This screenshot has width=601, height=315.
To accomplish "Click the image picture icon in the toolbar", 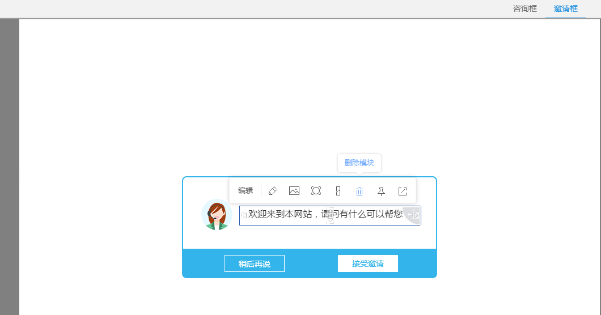I will pyautogui.click(x=294, y=191).
